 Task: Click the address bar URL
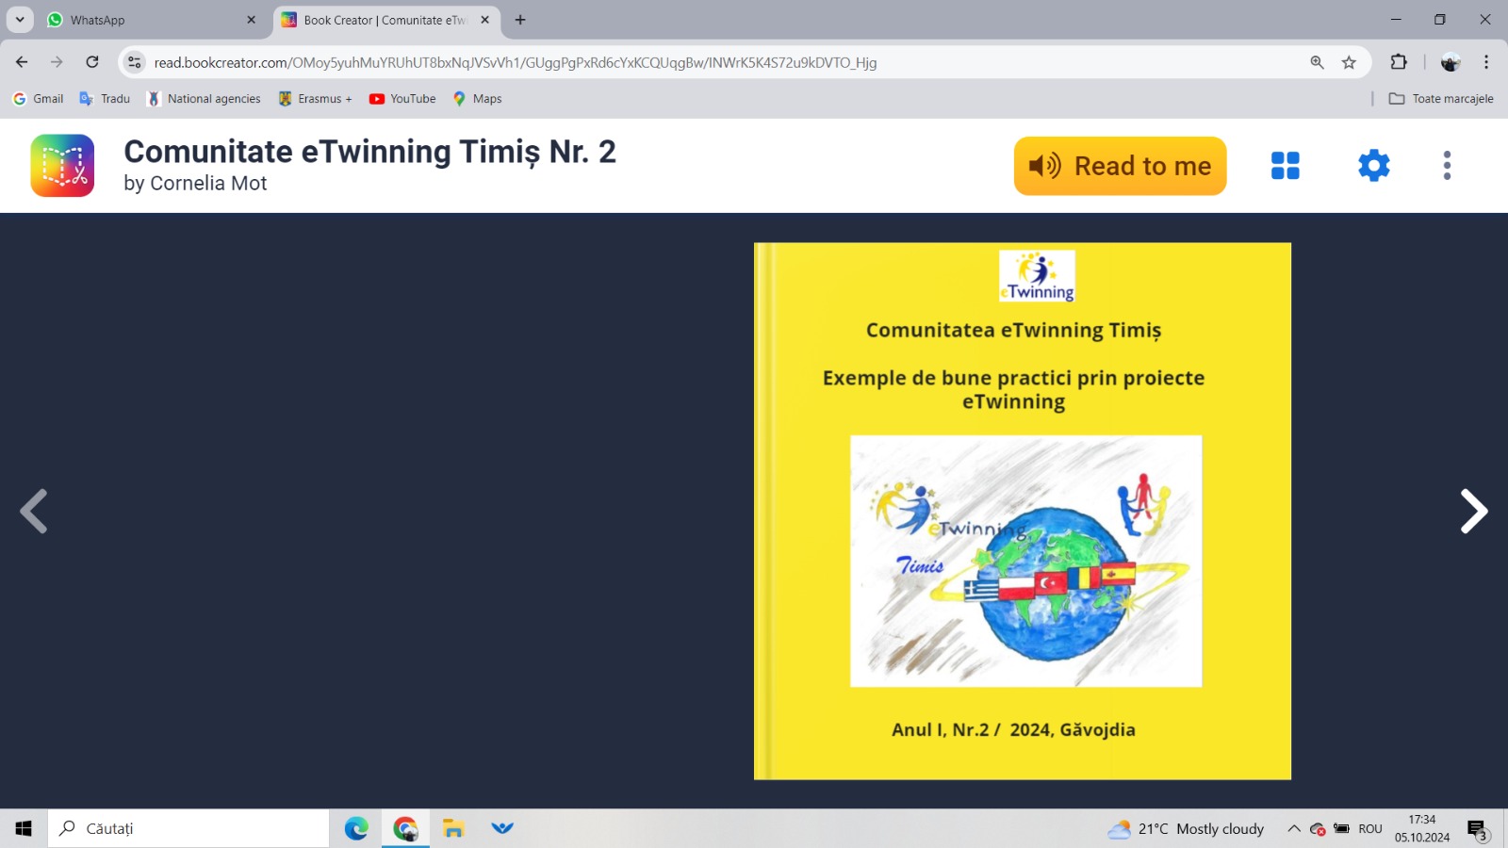(x=516, y=63)
